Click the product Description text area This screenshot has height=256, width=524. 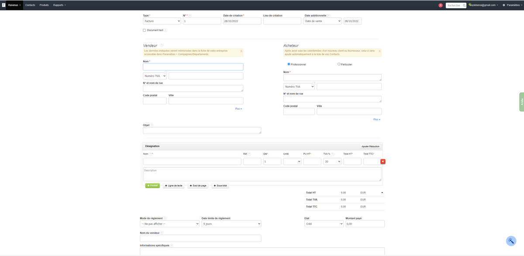[x=262, y=174]
